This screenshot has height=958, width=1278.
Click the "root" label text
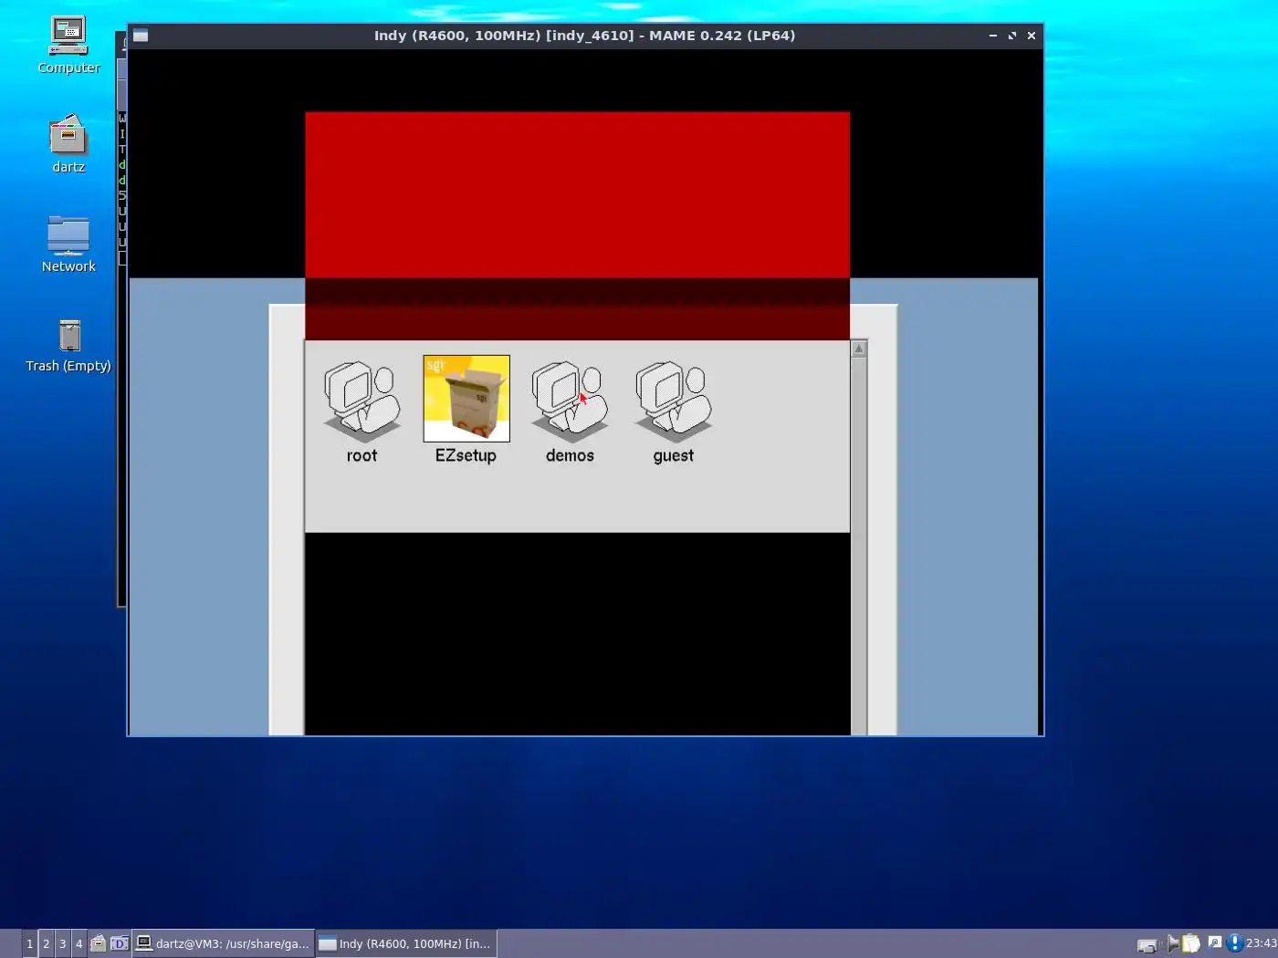point(361,455)
